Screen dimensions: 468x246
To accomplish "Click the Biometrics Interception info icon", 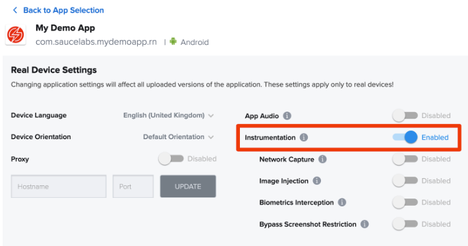I will coord(341,202).
